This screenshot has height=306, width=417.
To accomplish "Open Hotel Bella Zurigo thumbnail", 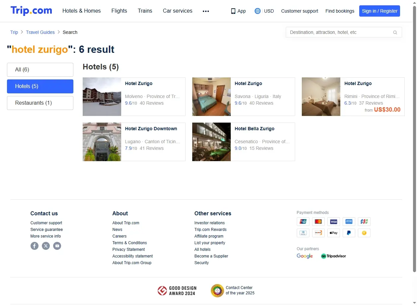I will [211, 142].
